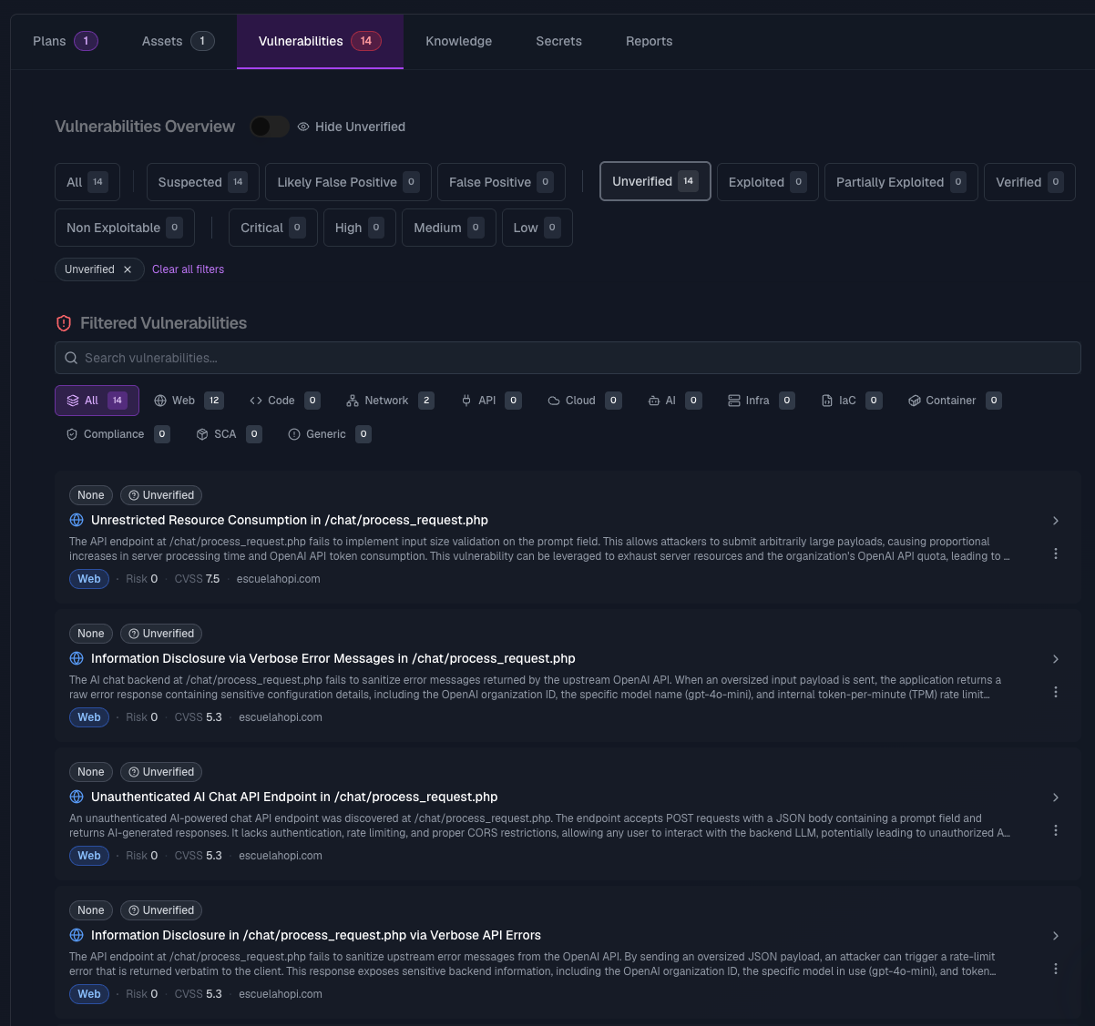
Task: Select the Vulnerabilities tab
Action: click(x=320, y=41)
